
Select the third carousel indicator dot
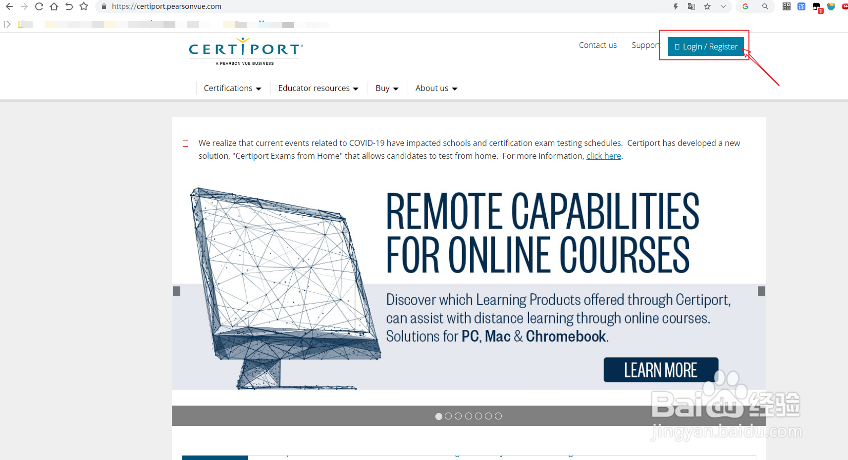point(458,416)
